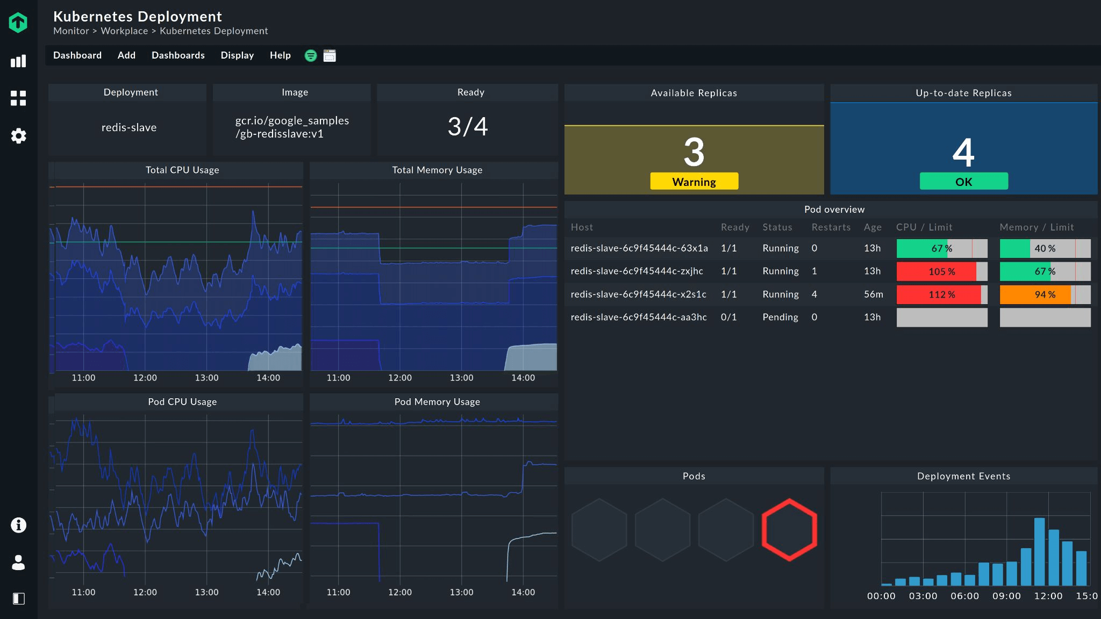Image resolution: width=1101 pixels, height=619 pixels.
Task: Click the yellow Warning status badge
Action: coord(694,181)
